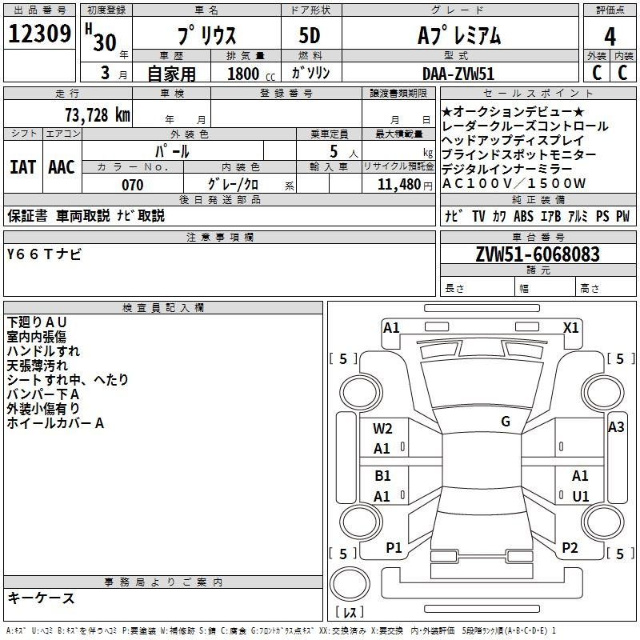This screenshot has height=640, width=640.
Task: Select the 車台番号 section header
Action: point(538,237)
